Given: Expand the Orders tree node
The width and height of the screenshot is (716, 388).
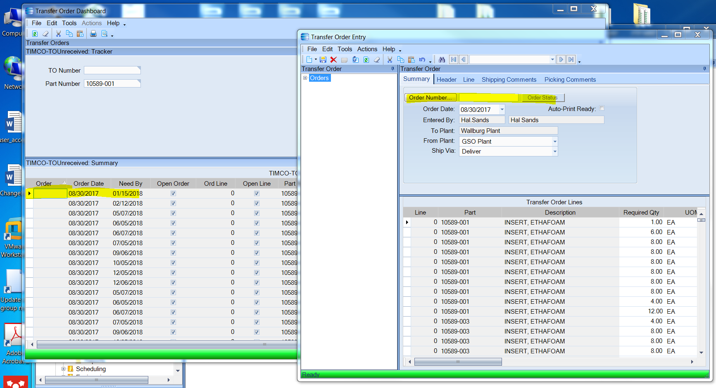Looking at the screenshot, I should pos(305,78).
